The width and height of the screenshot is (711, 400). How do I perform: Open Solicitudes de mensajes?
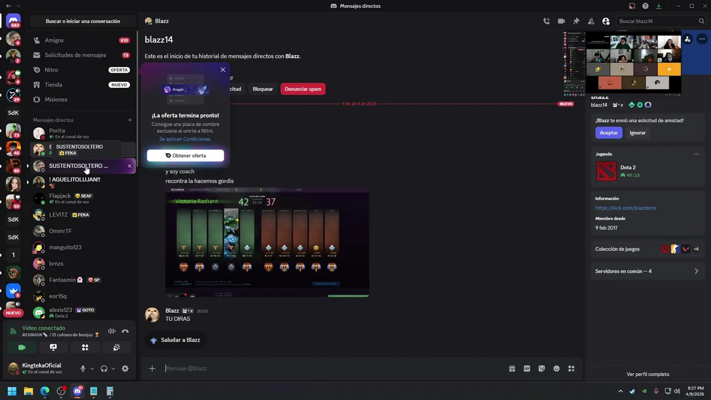tap(81, 55)
